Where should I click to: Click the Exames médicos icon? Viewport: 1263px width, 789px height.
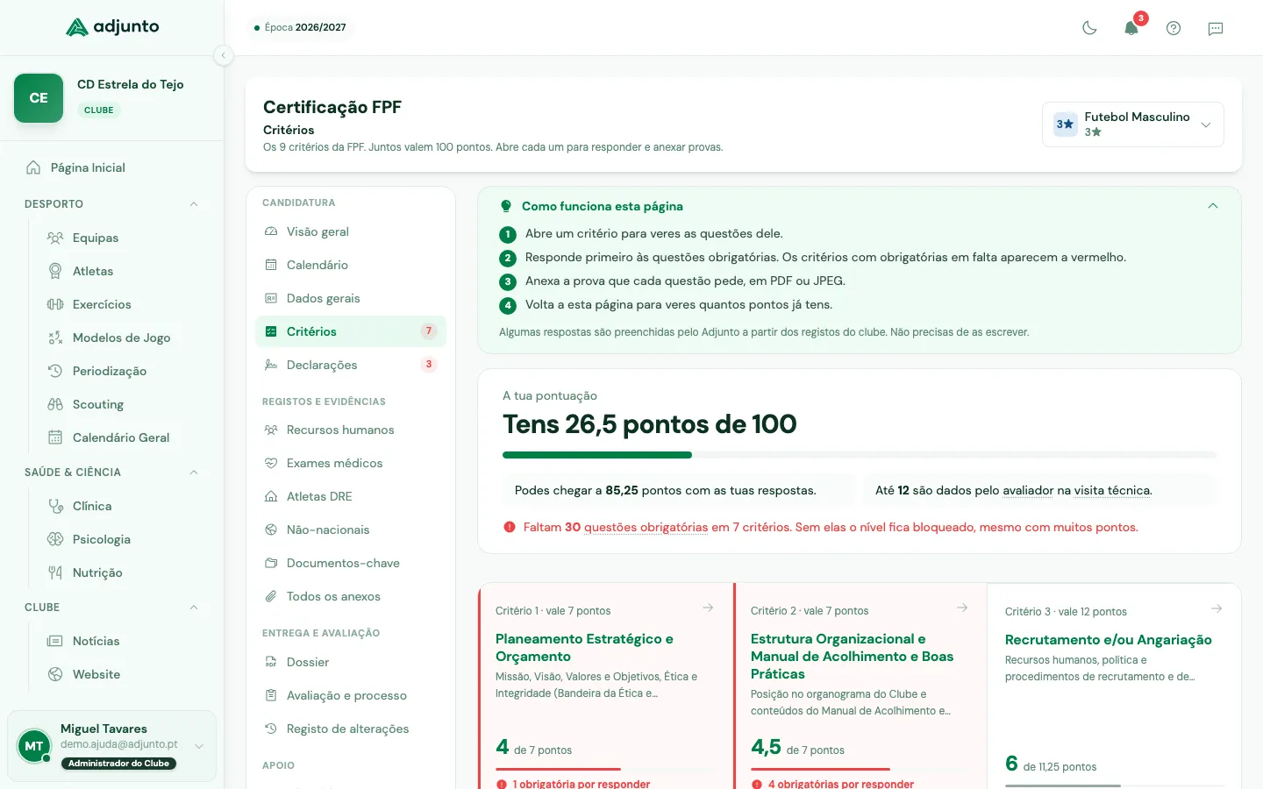pos(271,463)
